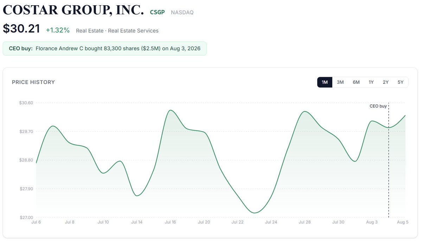
Task: Switch chart to 6M range
Action: pos(356,82)
